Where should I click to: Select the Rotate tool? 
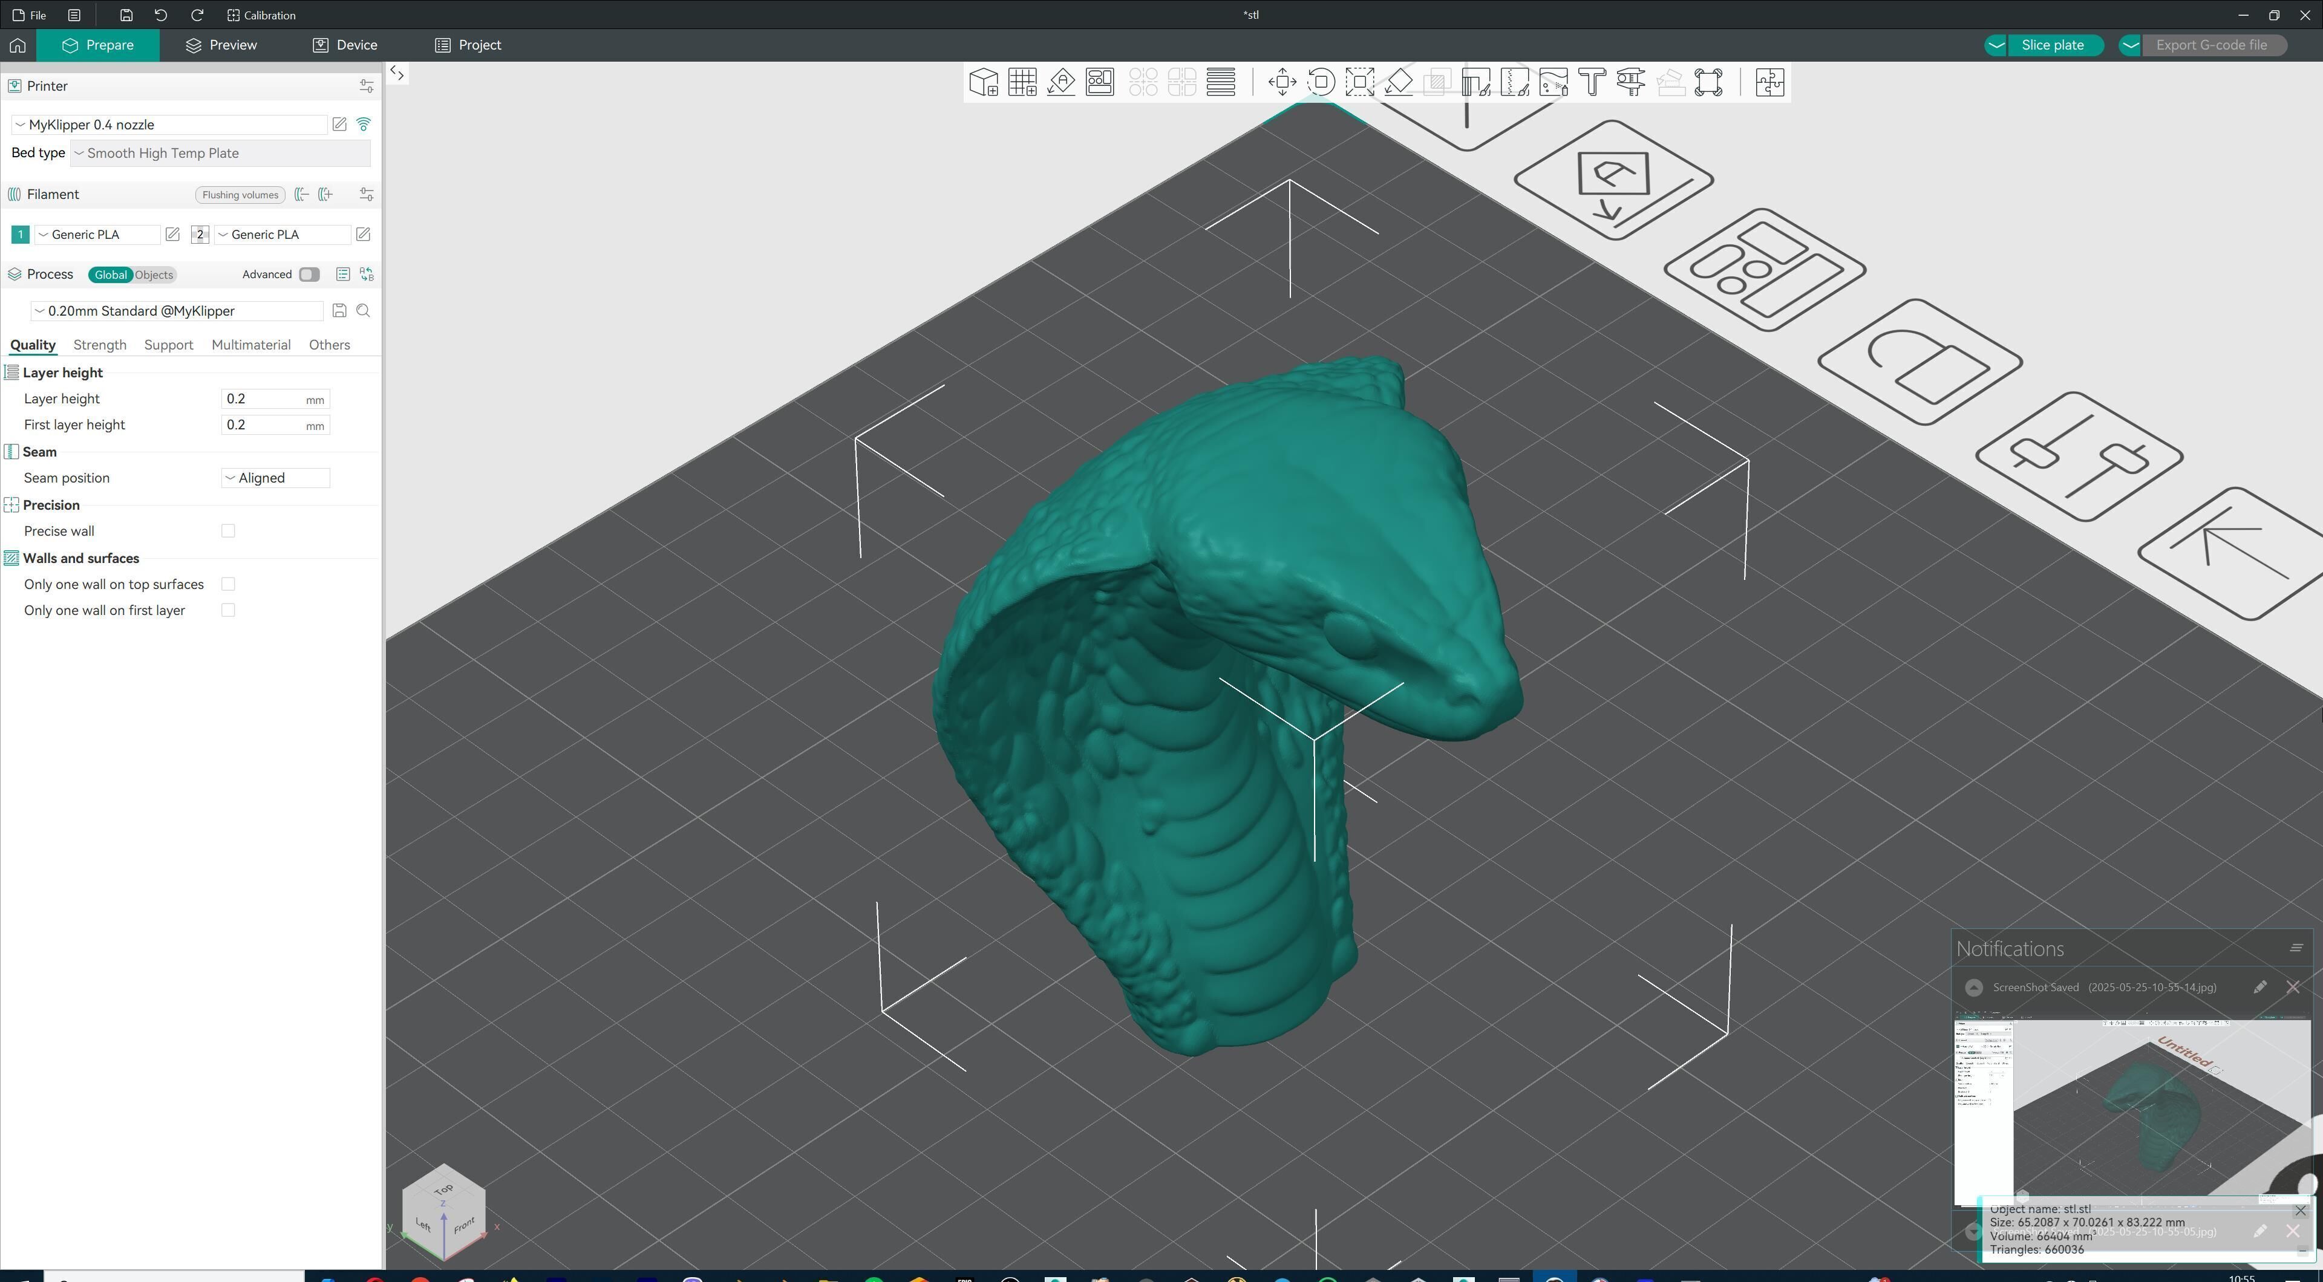[x=1321, y=82]
